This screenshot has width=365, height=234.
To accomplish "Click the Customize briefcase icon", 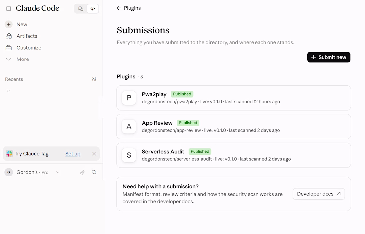I will (9, 48).
